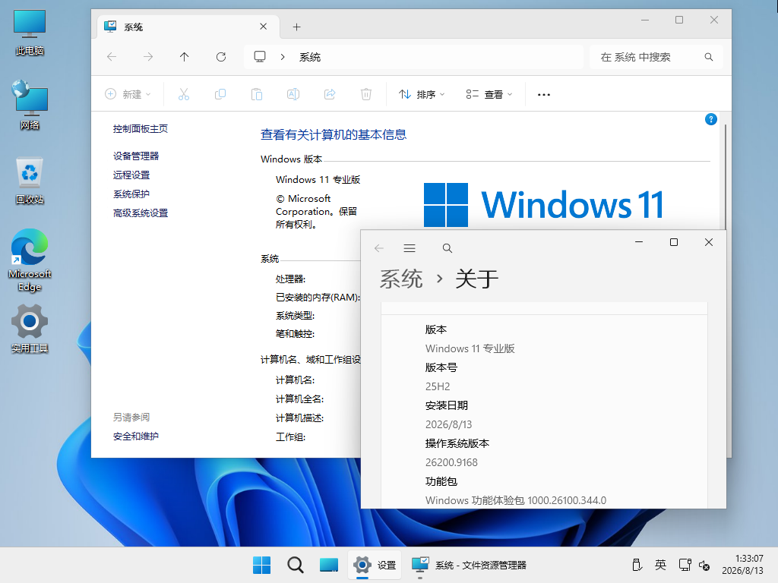Click the 25H2 version number text
This screenshot has width=778, height=583.
click(438, 386)
